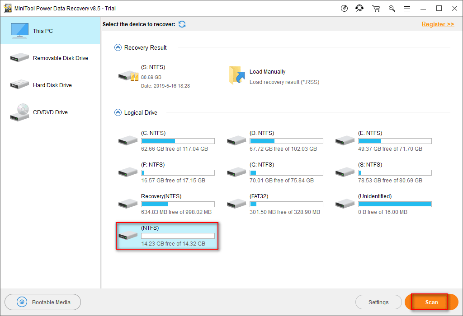Click the Unidentified partition full usage bar
Image resolution: width=463 pixels, height=316 pixels.
pyautogui.click(x=395, y=204)
